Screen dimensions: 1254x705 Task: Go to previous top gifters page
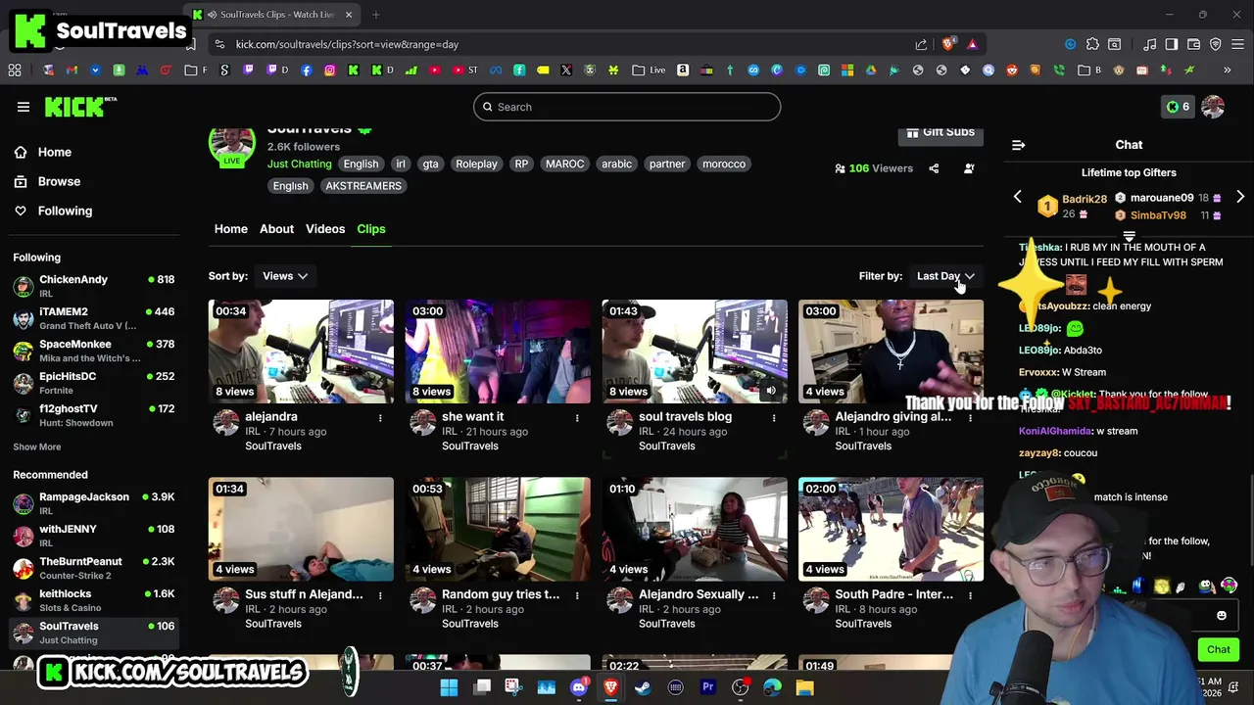point(1017,197)
